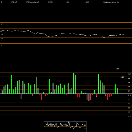Screen dimensions: 132x132
Task: Click the end of the white RSI line
Action: (x=117, y=35)
